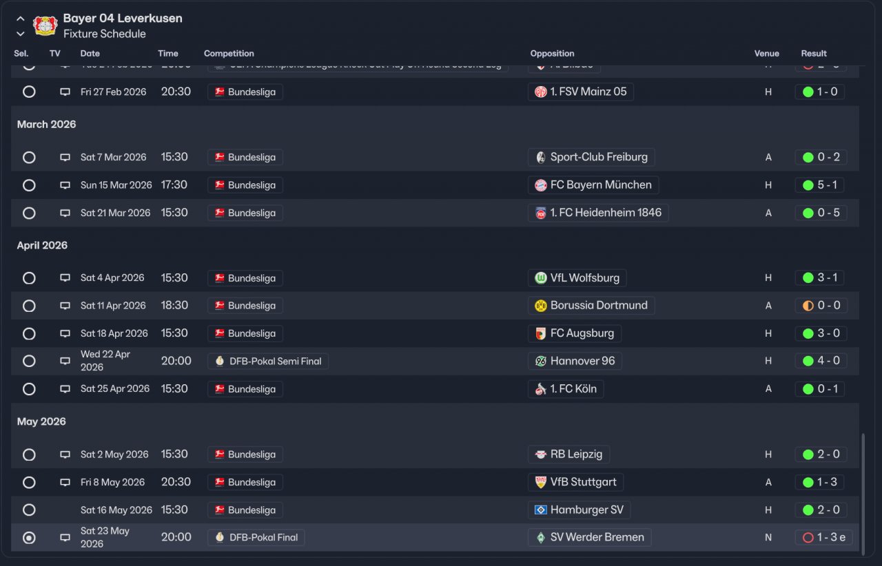Sort fixtures by the Opposition column header

tap(552, 54)
